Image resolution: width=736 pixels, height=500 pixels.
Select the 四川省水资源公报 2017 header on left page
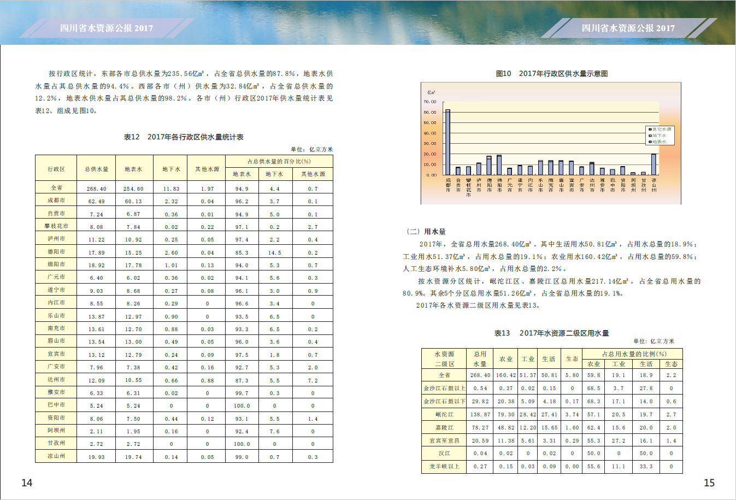(x=107, y=28)
